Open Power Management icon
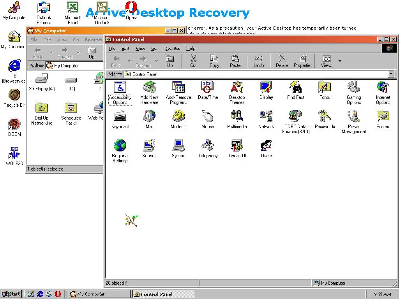 [354, 122]
